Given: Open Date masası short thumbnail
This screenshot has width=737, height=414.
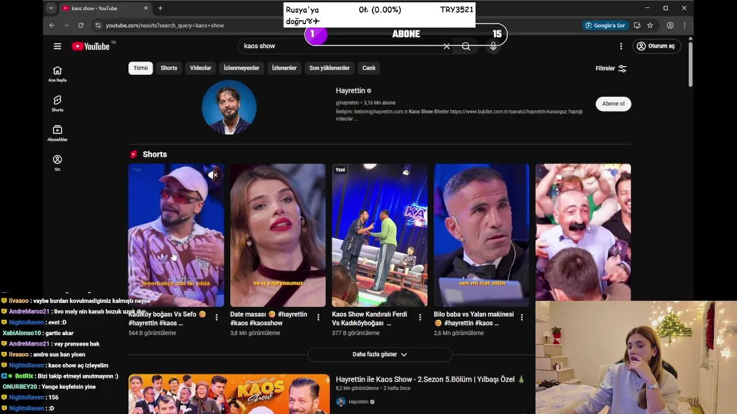Looking at the screenshot, I should (278, 235).
